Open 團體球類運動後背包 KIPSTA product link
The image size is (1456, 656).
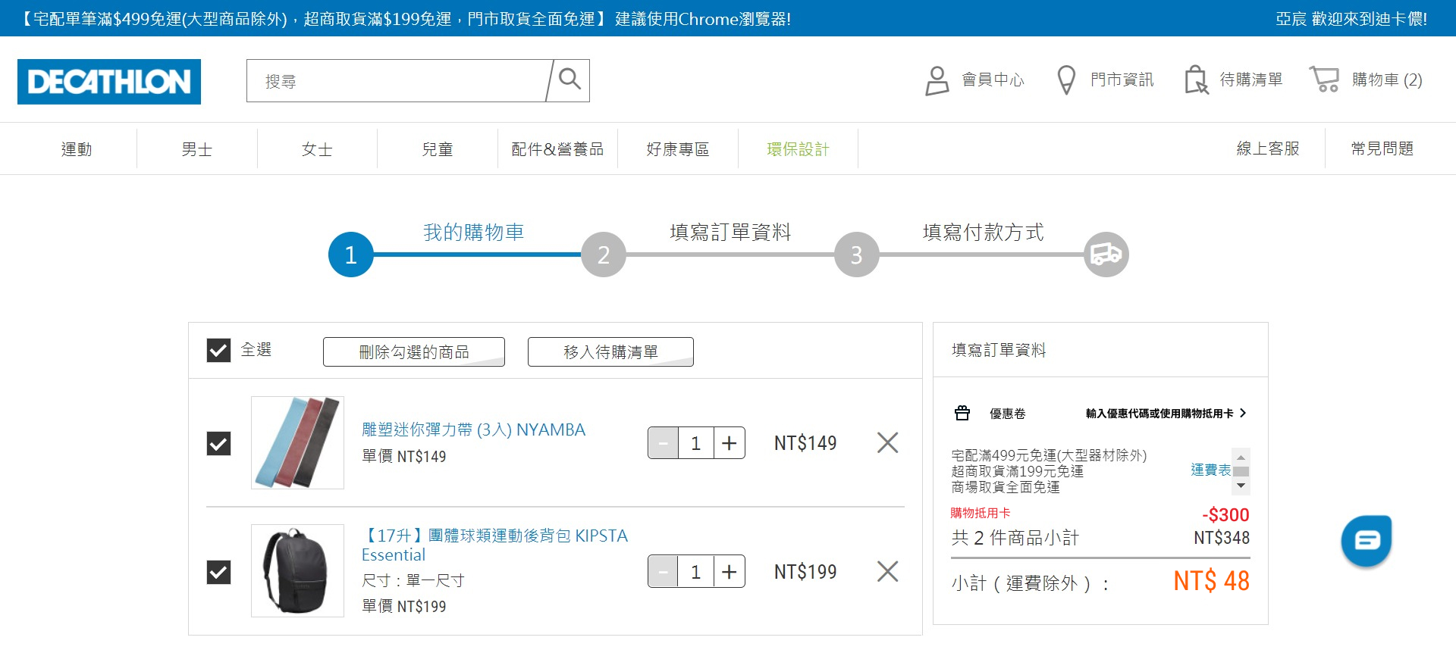494,545
